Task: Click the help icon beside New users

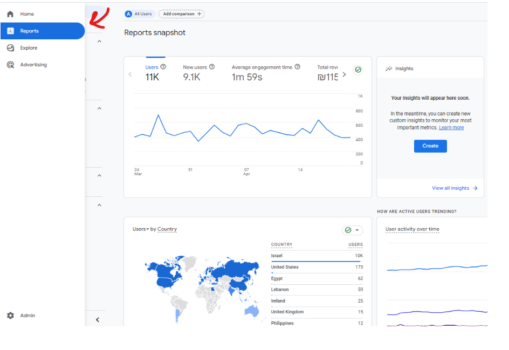Action: click(212, 66)
